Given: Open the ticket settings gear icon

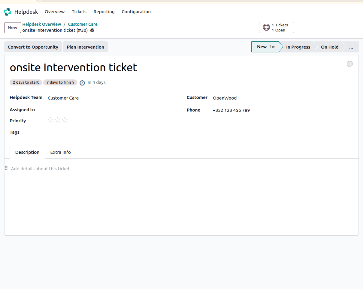Looking at the screenshot, I should (x=92, y=30).
